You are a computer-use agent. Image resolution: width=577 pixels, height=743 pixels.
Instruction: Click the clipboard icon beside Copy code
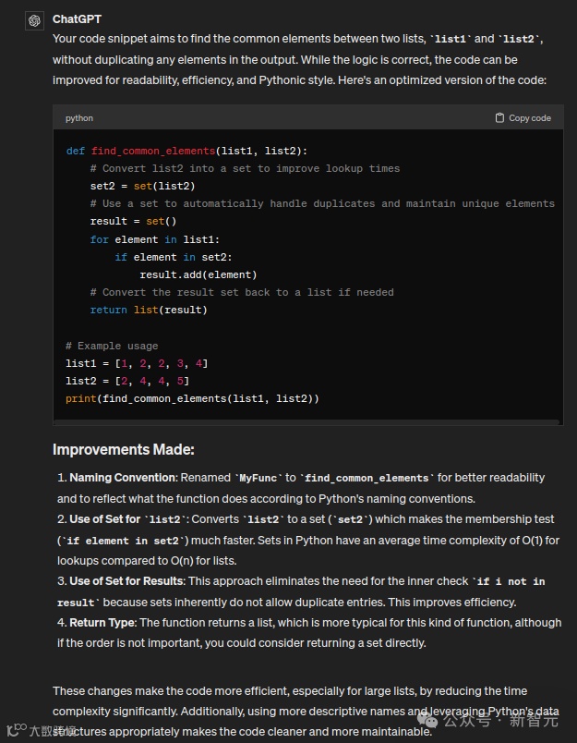click(499, 118)
